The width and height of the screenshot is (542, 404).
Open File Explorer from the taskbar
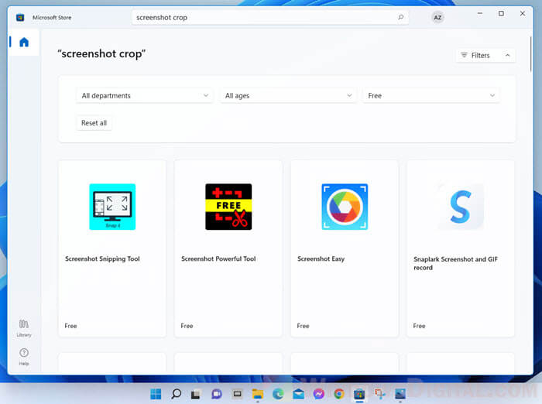(x=258, y=394)
